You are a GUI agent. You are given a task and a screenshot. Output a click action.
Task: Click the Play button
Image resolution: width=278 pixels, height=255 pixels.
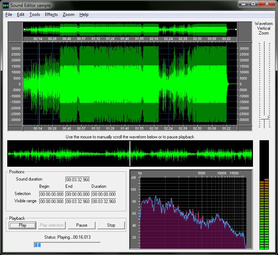click(23, 225)
